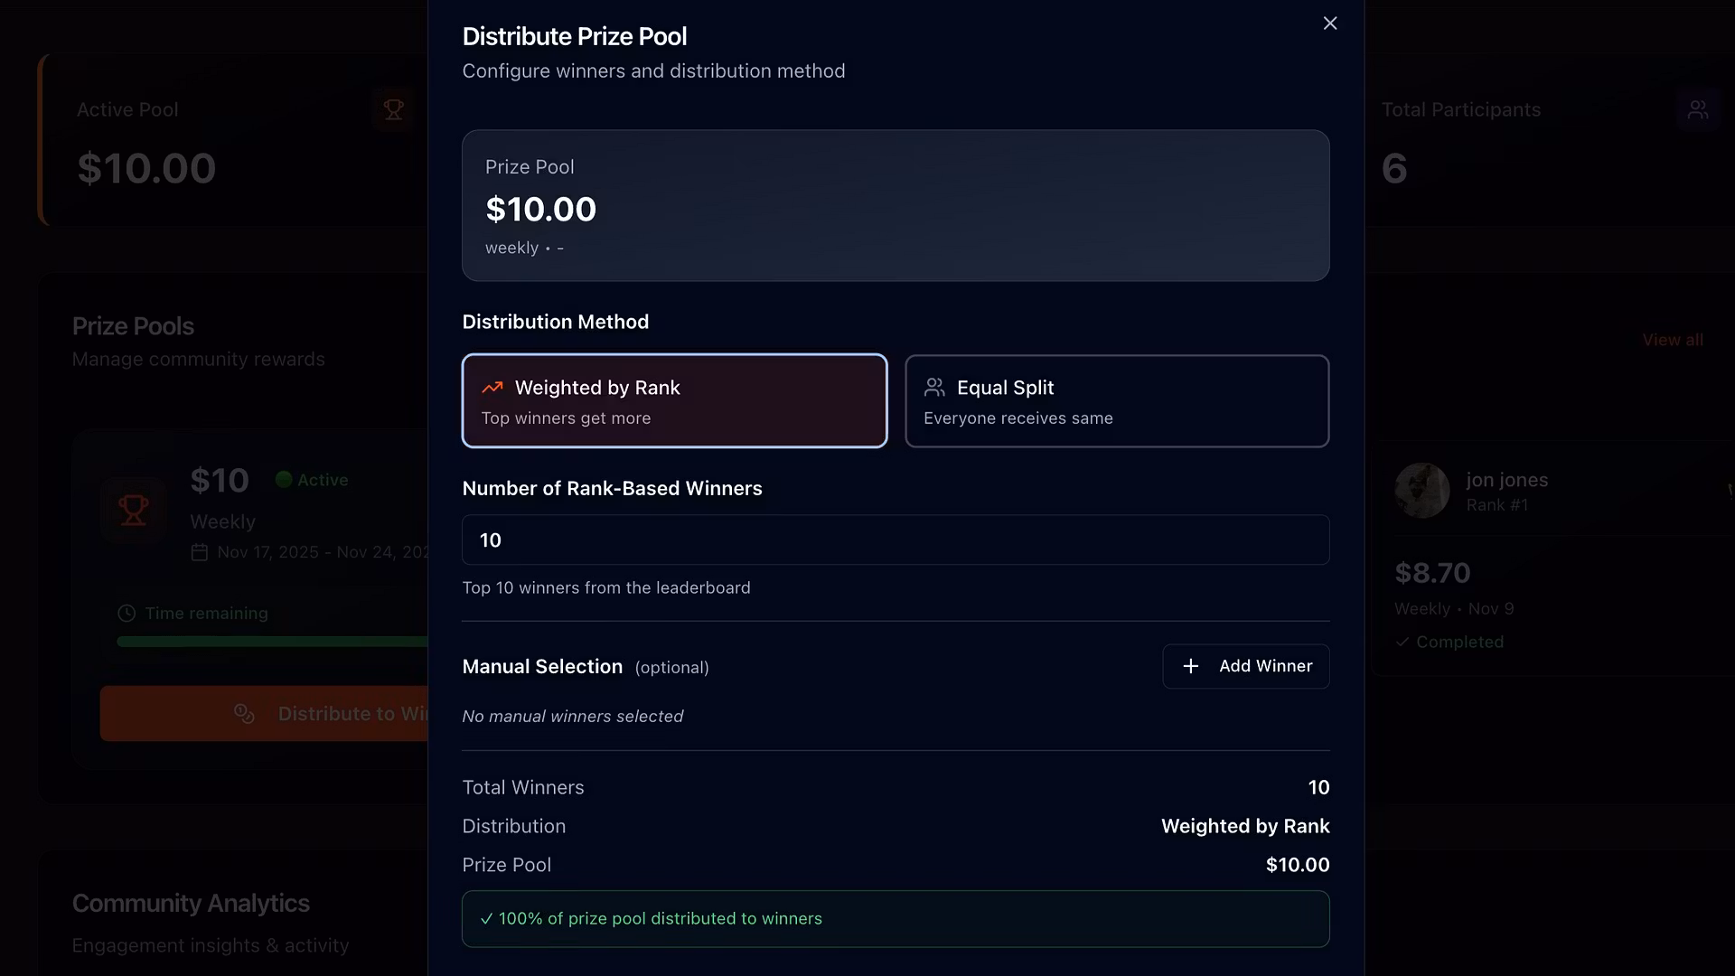The width and height of the screenshot is (1735, 976).
Task: Click the people icon on Equal Split
Action: 934,388
